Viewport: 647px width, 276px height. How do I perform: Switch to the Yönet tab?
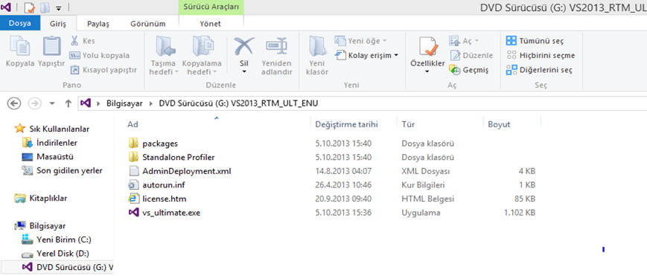pos(211,24)
